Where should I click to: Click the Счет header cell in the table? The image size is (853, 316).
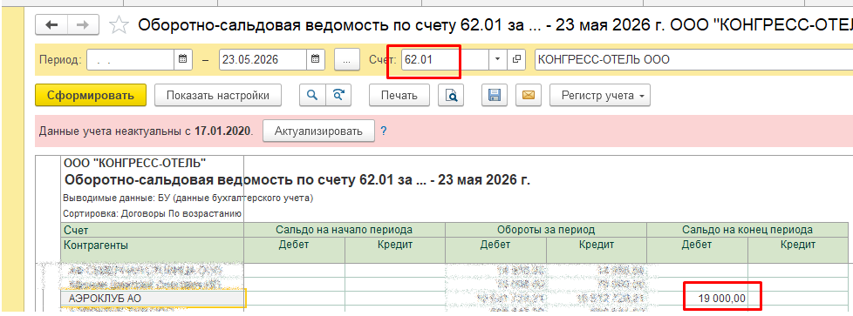tap(153, 230)
